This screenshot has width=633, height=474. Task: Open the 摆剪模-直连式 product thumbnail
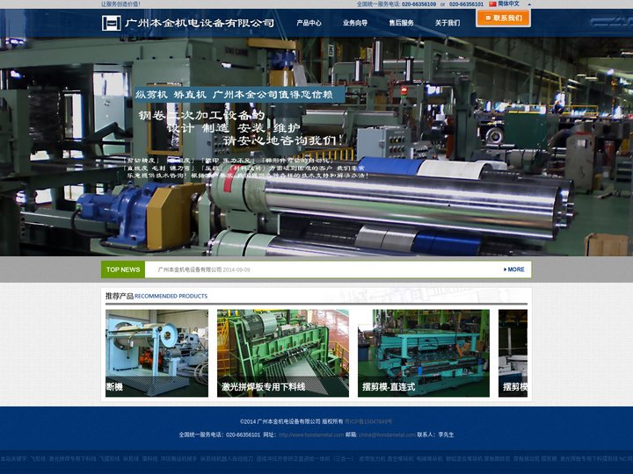(424, 353)
